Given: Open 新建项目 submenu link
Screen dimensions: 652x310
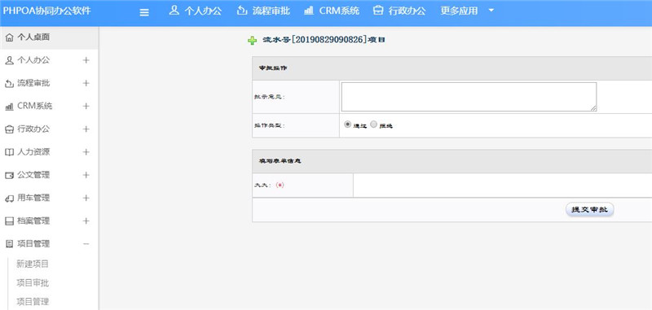Looking at the screenshot, I should 33,264.
